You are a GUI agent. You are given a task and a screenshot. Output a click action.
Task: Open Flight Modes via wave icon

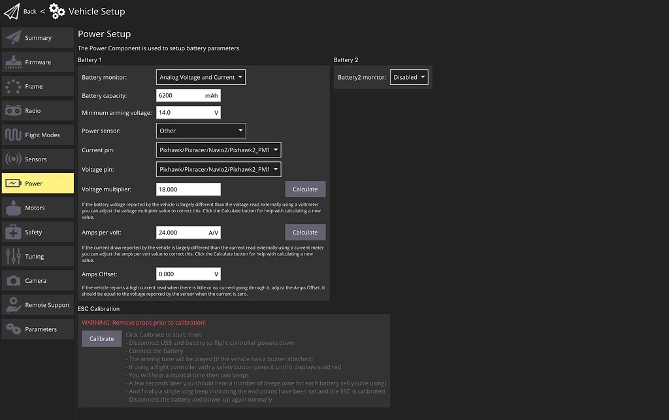[x=13, y=135]
